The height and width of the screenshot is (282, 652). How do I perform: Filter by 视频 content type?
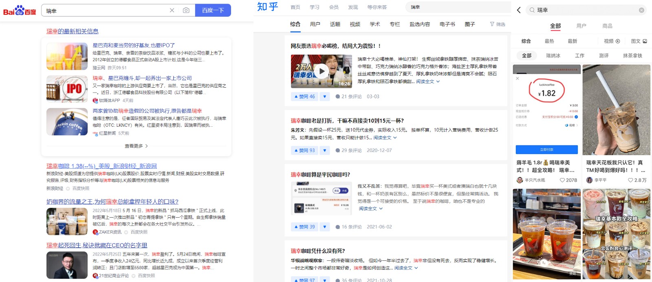[612, 41]
